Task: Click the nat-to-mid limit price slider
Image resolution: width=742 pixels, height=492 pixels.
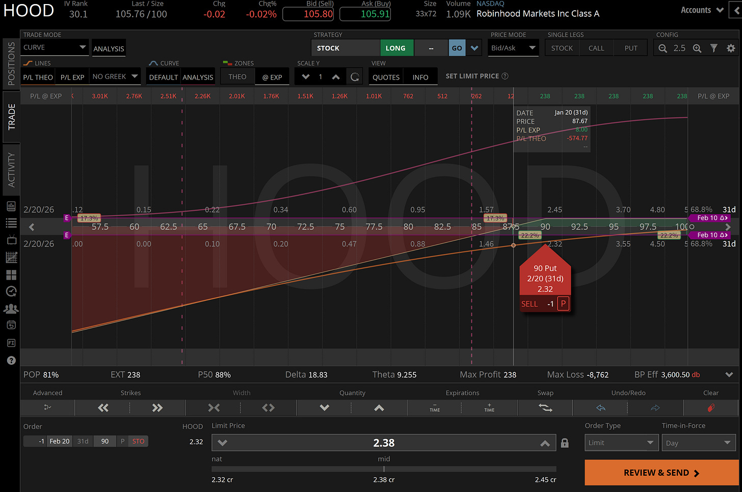Action: [384, 469]
